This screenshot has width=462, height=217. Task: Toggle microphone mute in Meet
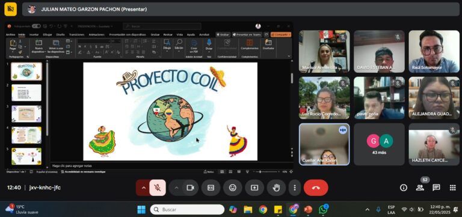tap(158, 188)
